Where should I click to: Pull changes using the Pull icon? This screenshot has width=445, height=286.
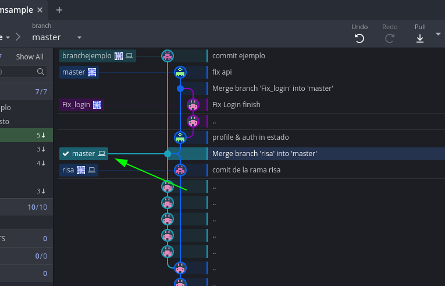(x=420, y=38)
